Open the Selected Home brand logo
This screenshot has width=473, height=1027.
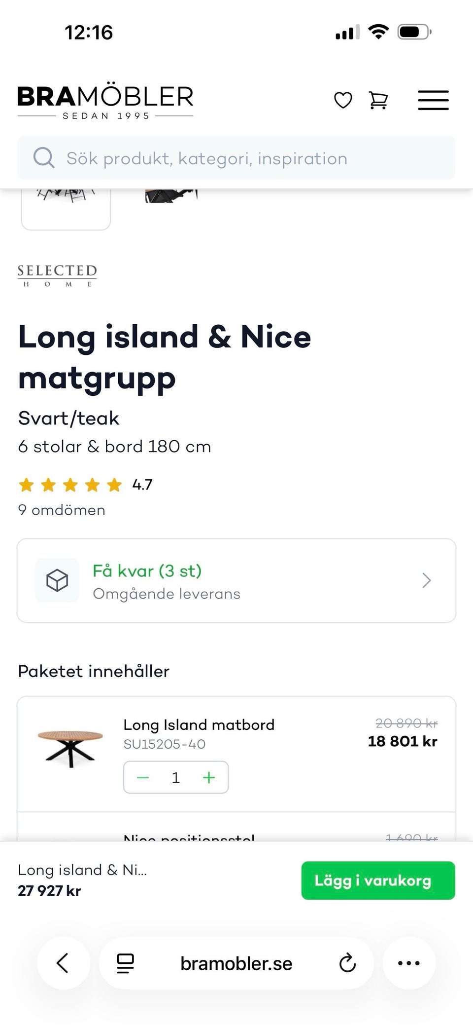tap(57, 275)
